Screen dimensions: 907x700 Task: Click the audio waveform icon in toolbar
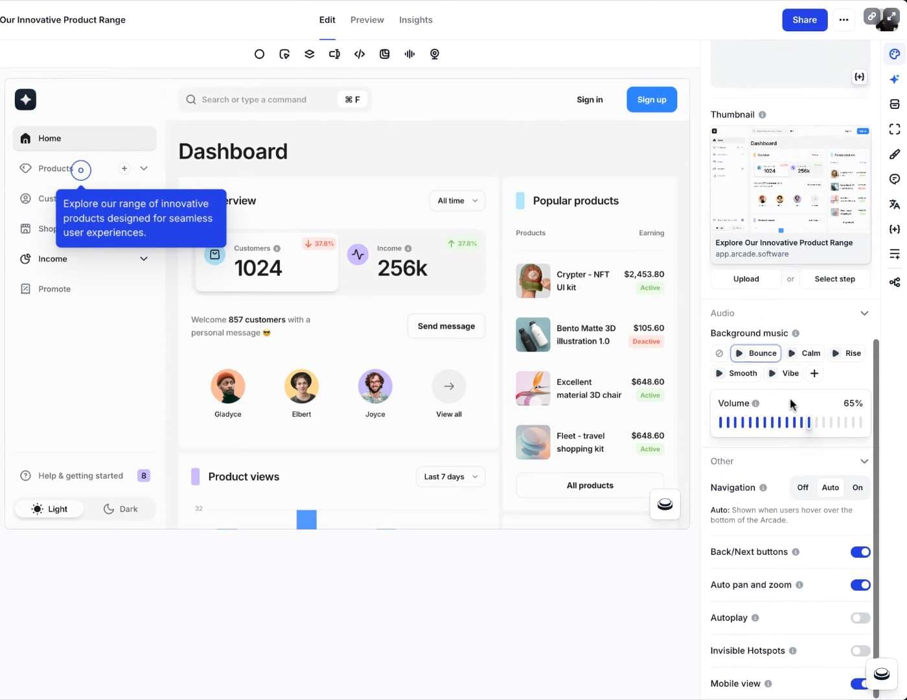tap(409, 54)
